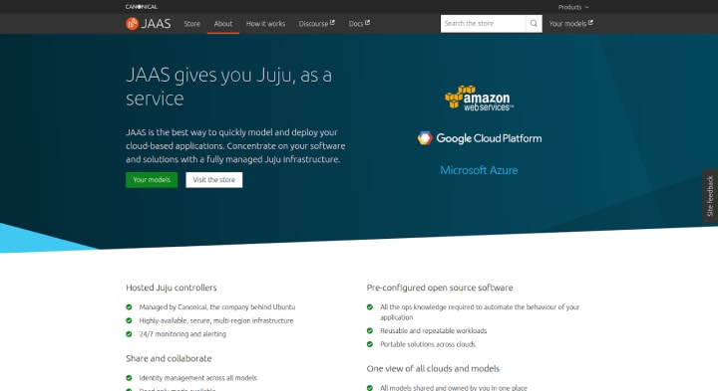Open the Store menu item
This screenshot has width=718, height=391.
coord(191,24)
